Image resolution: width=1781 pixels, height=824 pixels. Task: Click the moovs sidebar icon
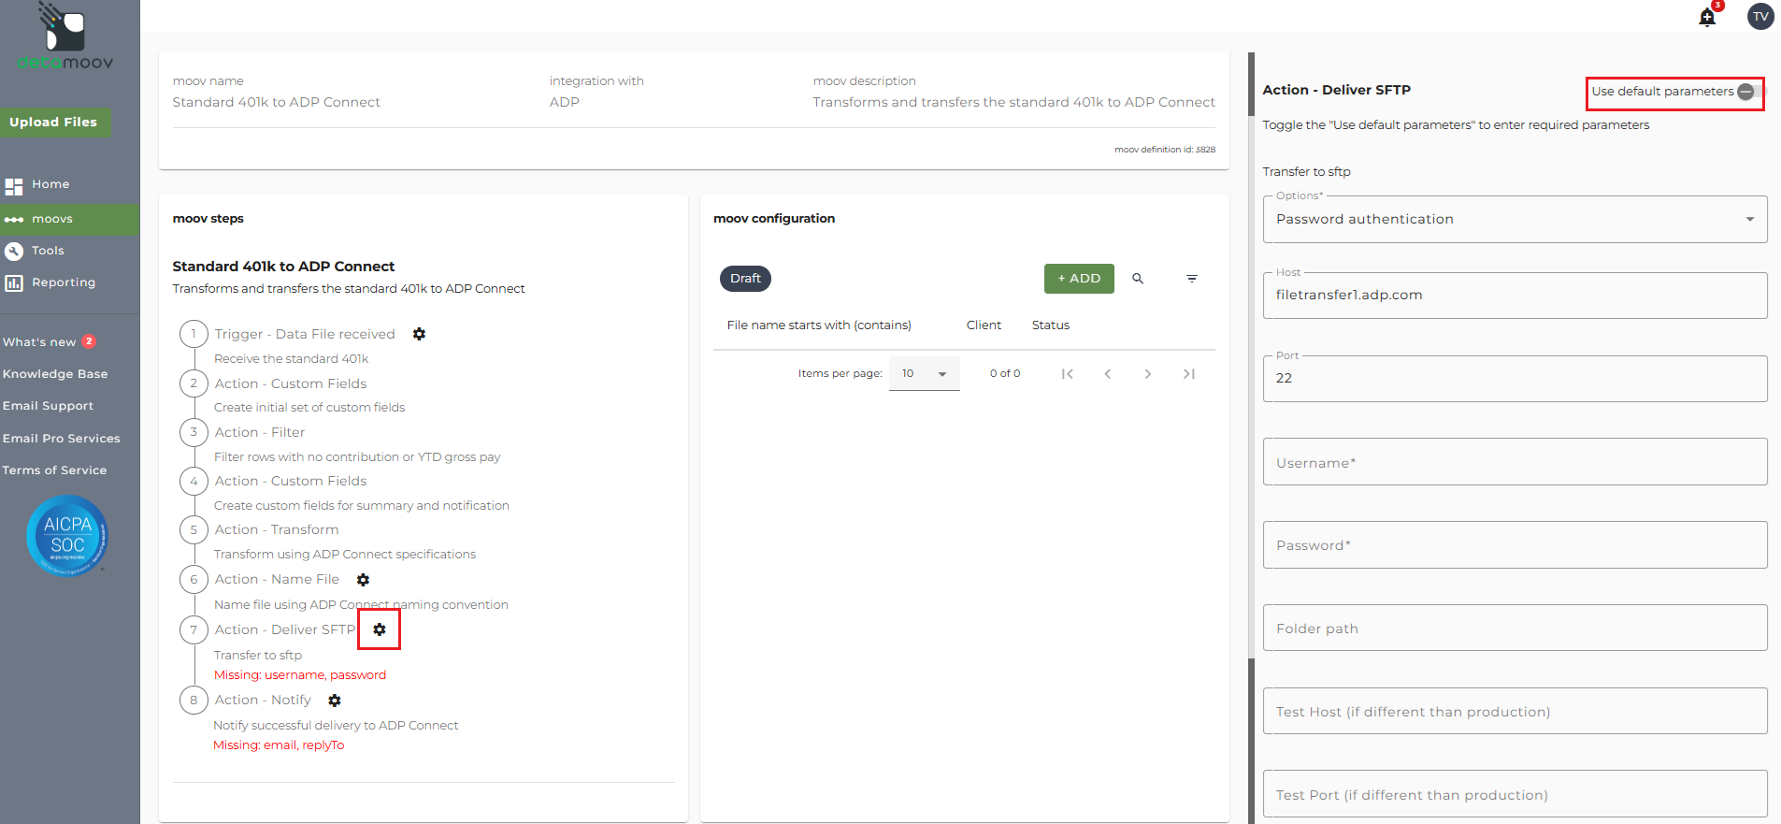pyautogui.click(x=13, y=220)
